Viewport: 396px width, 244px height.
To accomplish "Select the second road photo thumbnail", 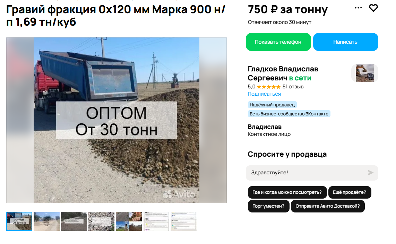I will click(x=47, y=221).
